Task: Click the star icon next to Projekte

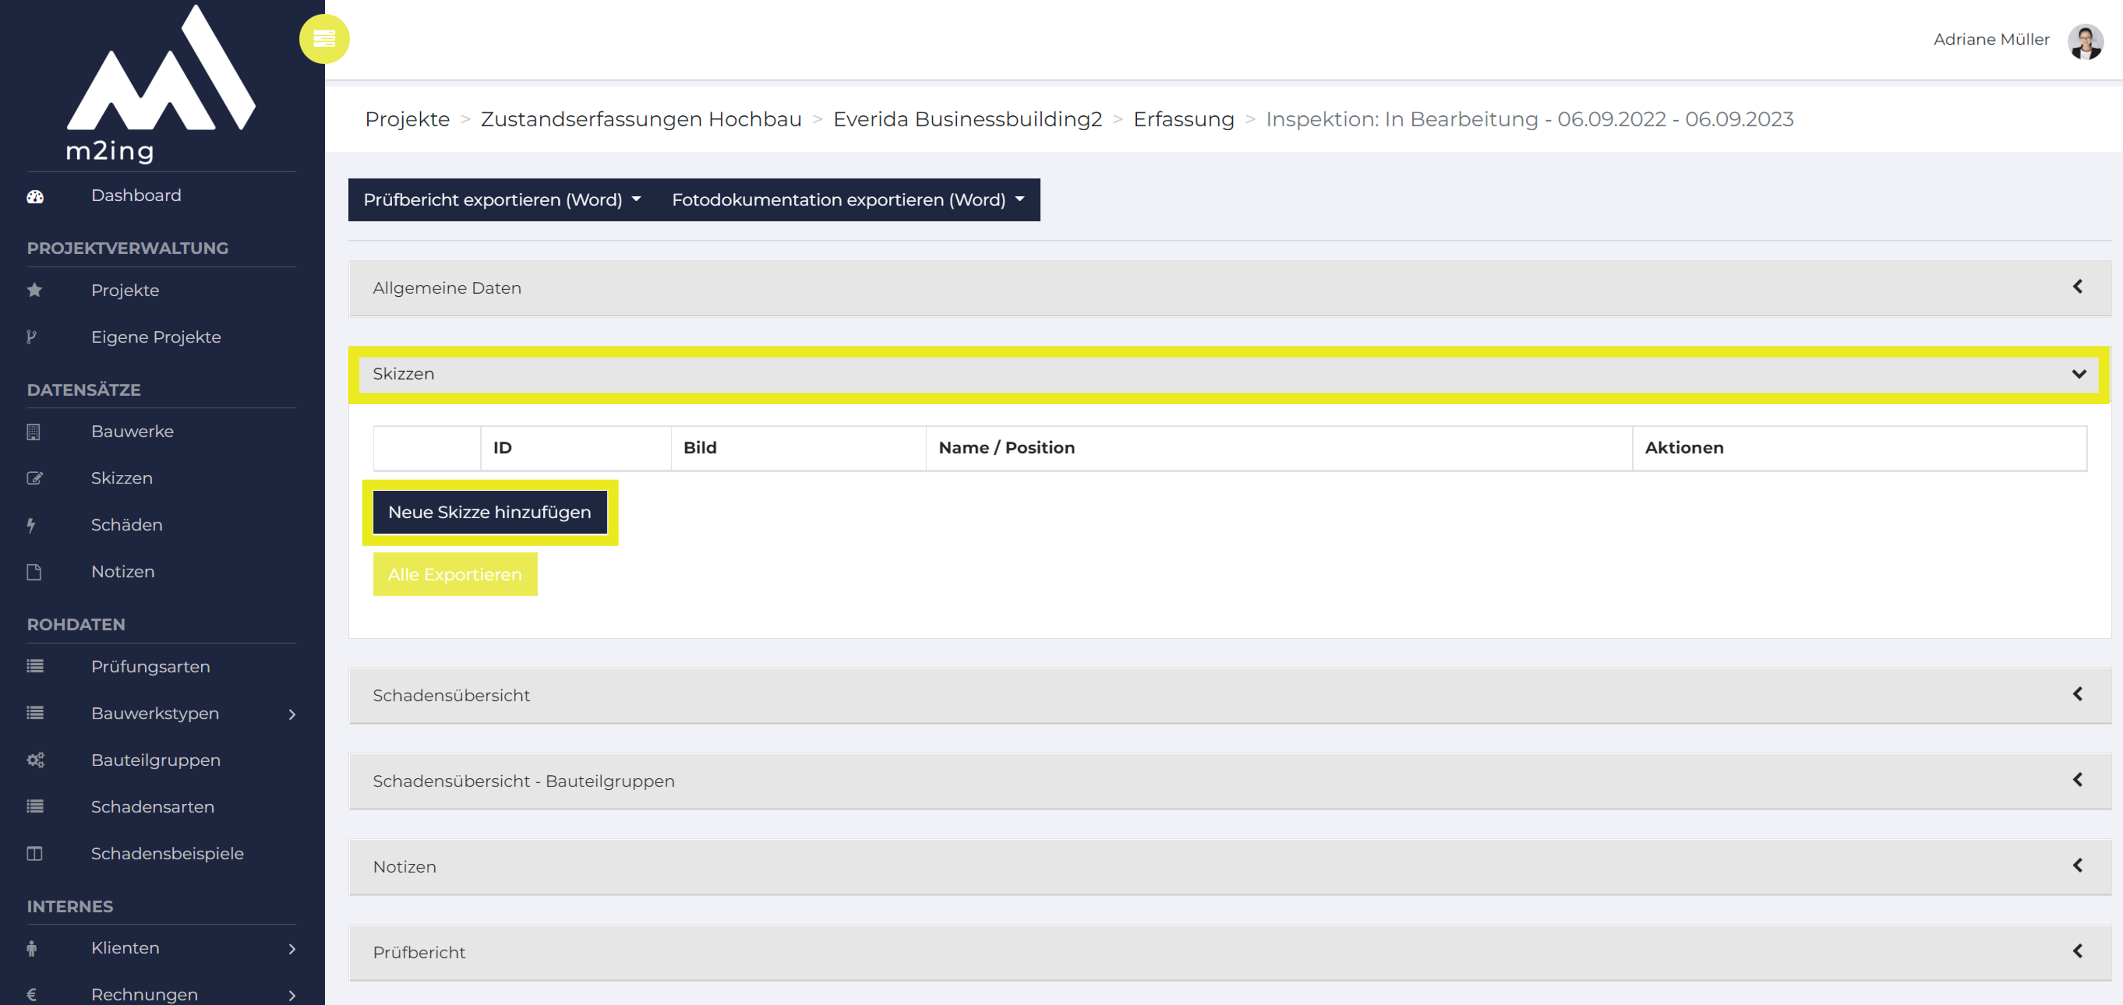Action: coord(35,290)
